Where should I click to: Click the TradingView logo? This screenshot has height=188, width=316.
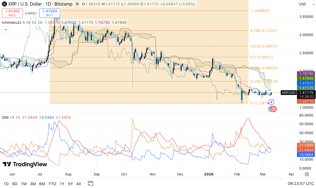25,164
